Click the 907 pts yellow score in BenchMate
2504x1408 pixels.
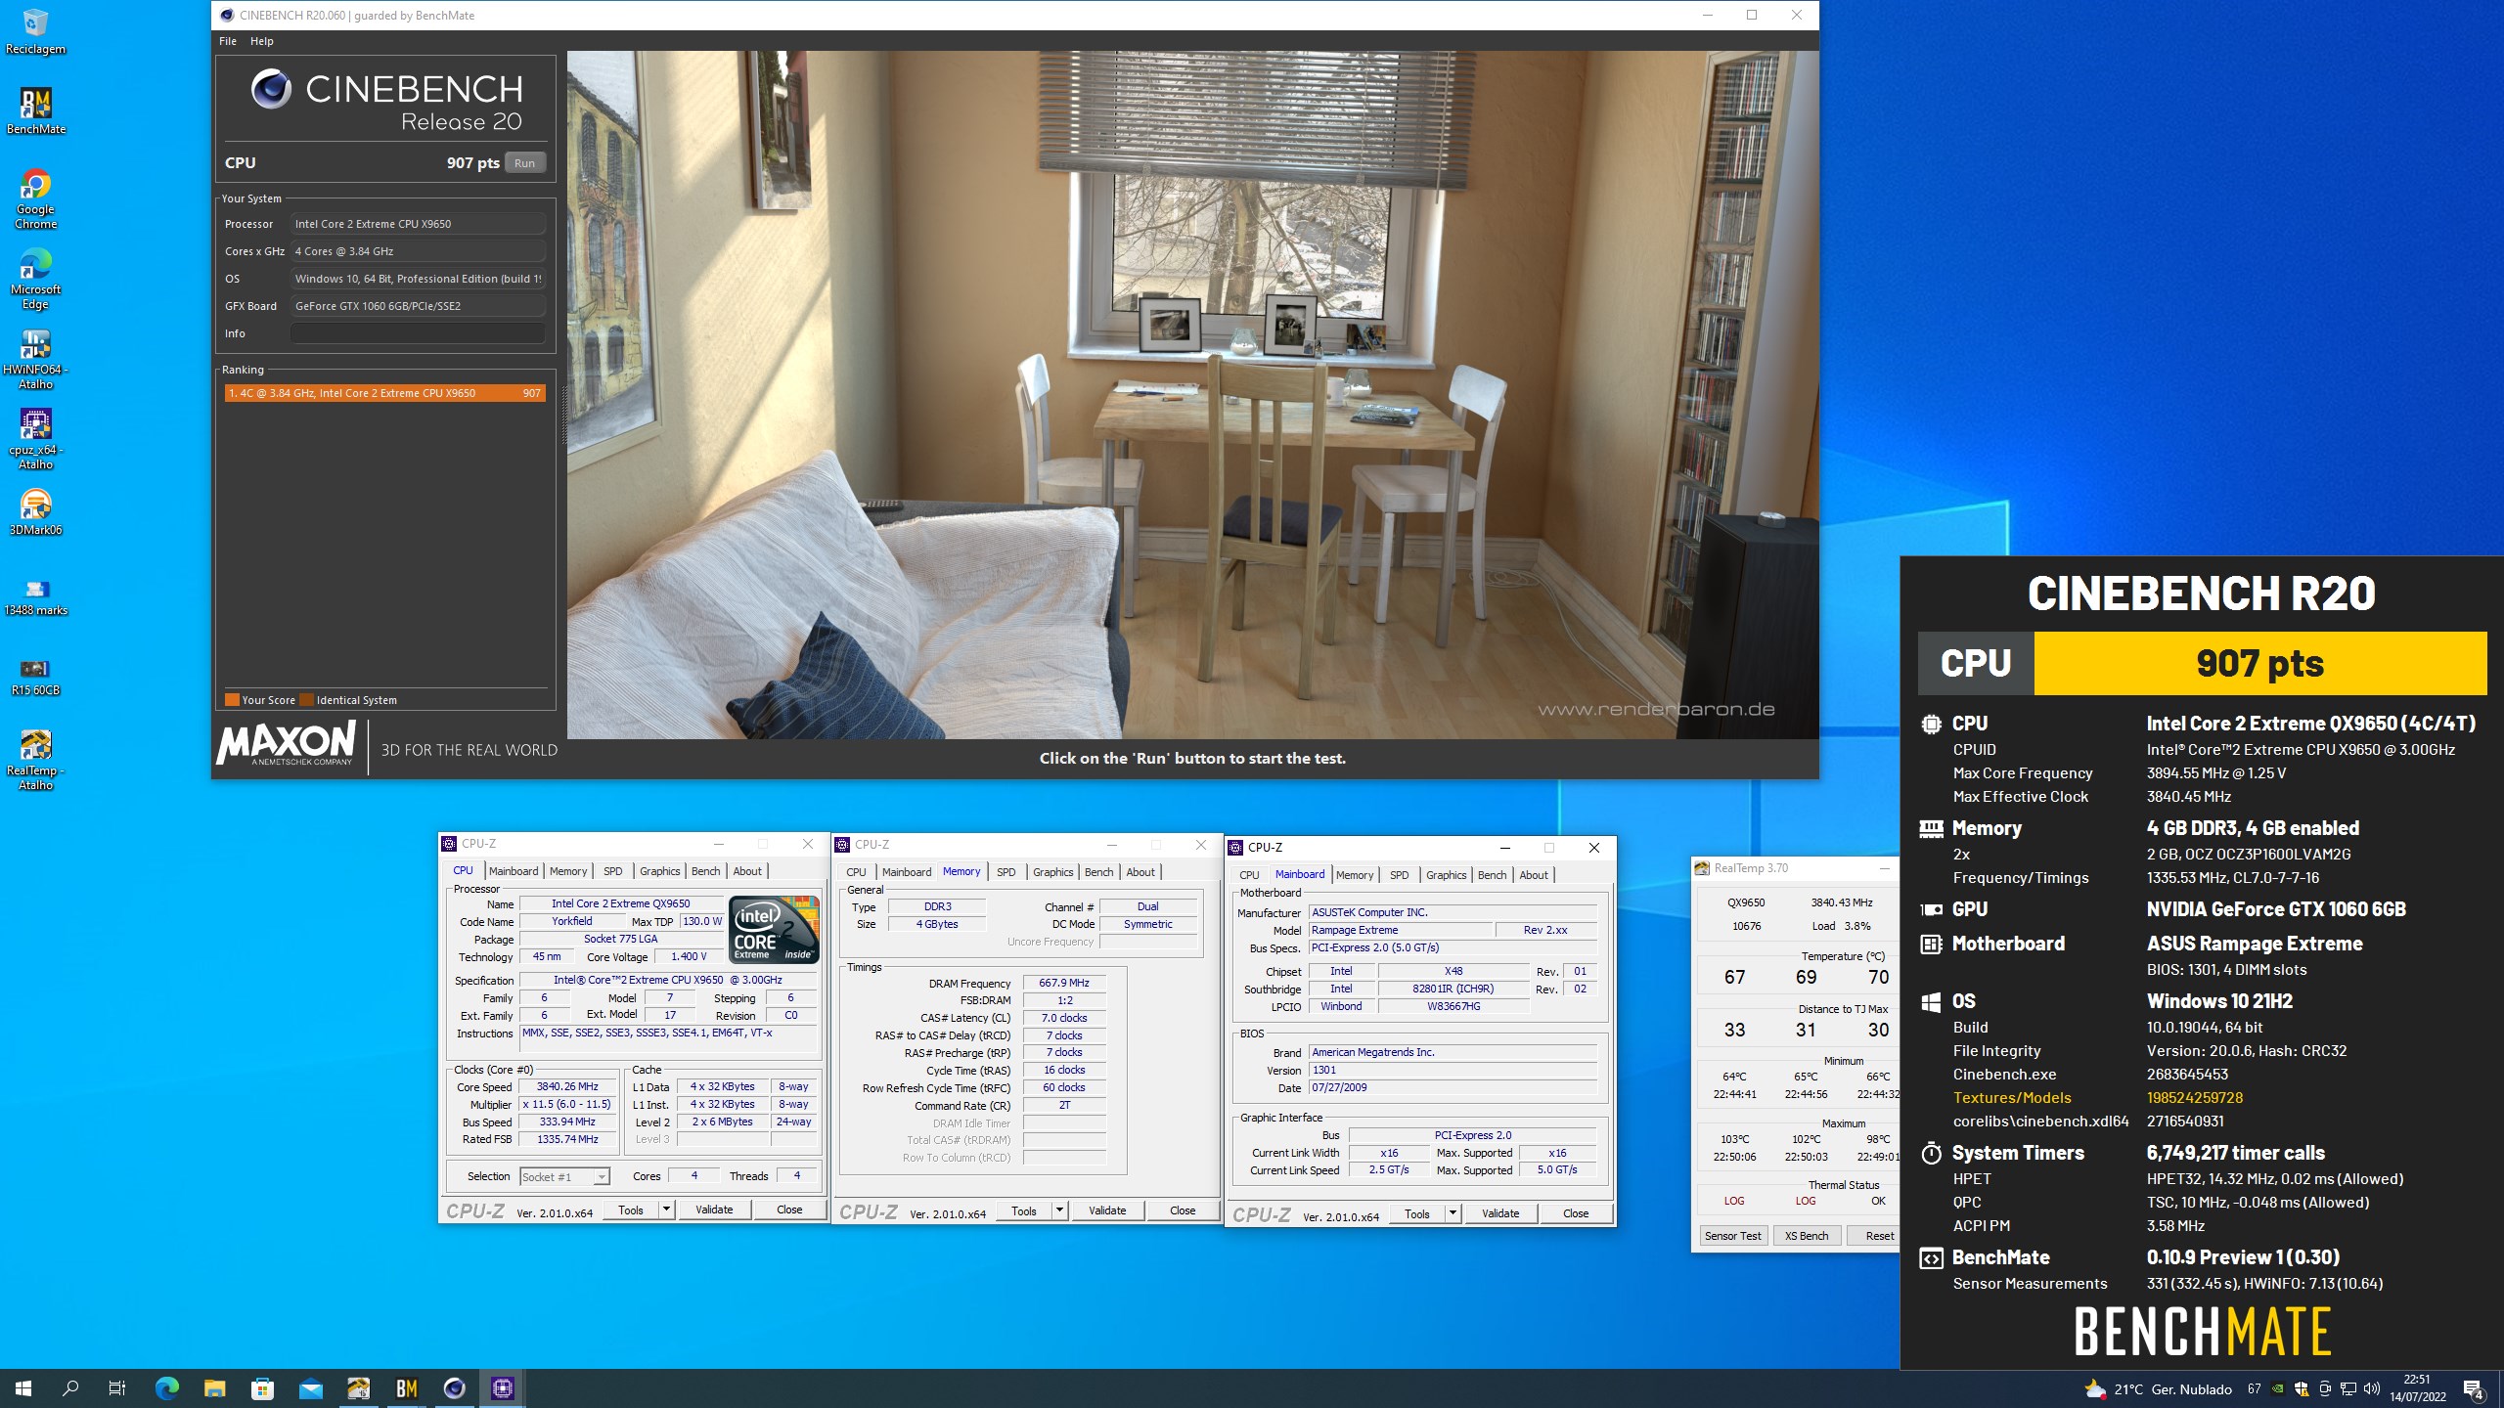(2259, 664)
